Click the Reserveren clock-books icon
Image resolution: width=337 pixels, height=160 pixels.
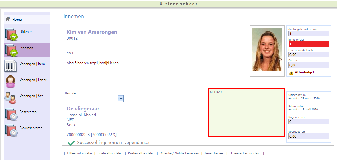[11, 114]
